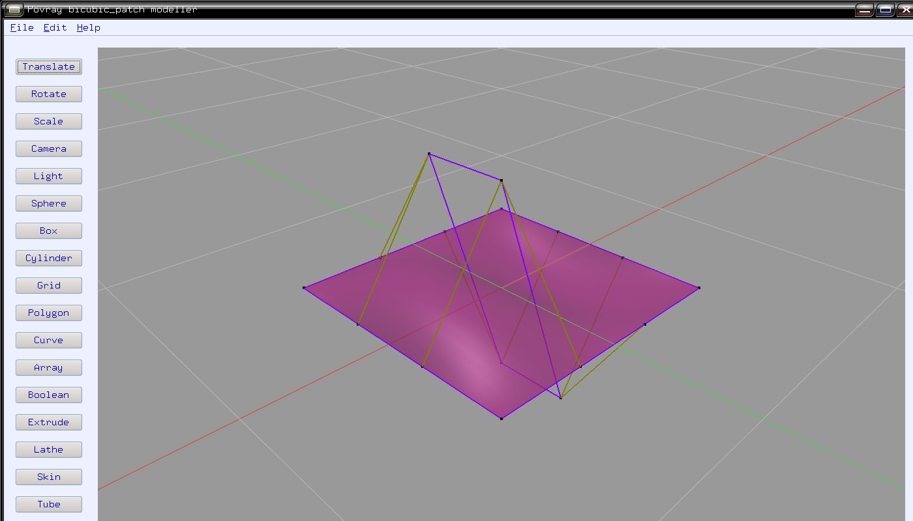
Task: Click the Grid button
Action: pyautogui.click(x=49, y=285)
